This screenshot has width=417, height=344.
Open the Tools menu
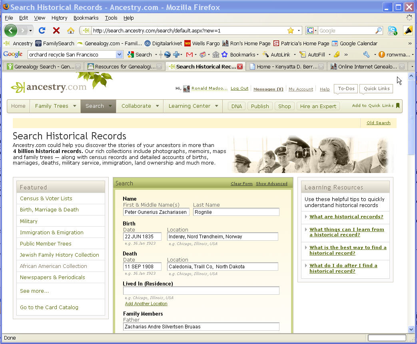pyautogui.click(x=111, y=18)
